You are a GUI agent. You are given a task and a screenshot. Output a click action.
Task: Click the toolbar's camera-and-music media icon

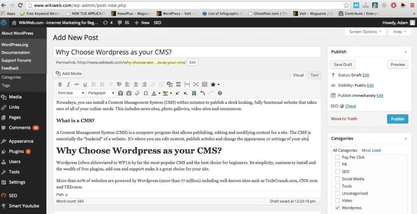coord(170,85)
